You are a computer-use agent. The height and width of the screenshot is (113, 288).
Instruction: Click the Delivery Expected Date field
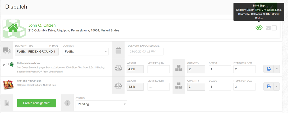146,52
